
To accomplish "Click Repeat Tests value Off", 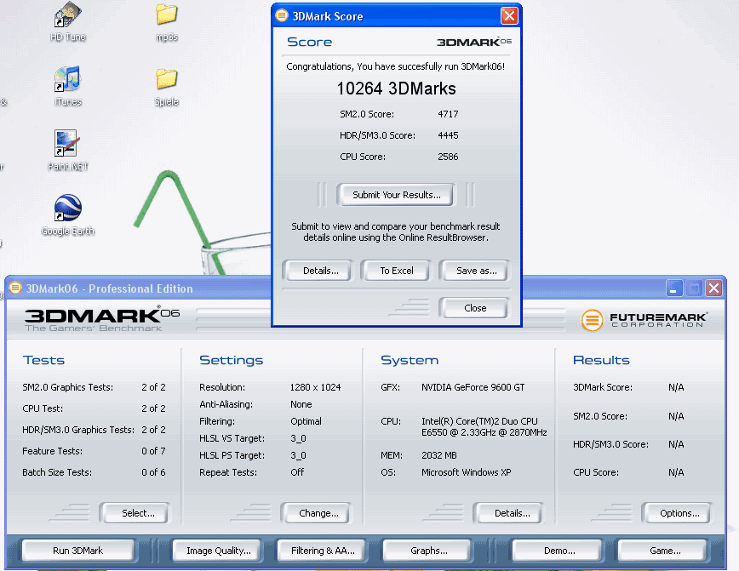I will tap(297, 472).
